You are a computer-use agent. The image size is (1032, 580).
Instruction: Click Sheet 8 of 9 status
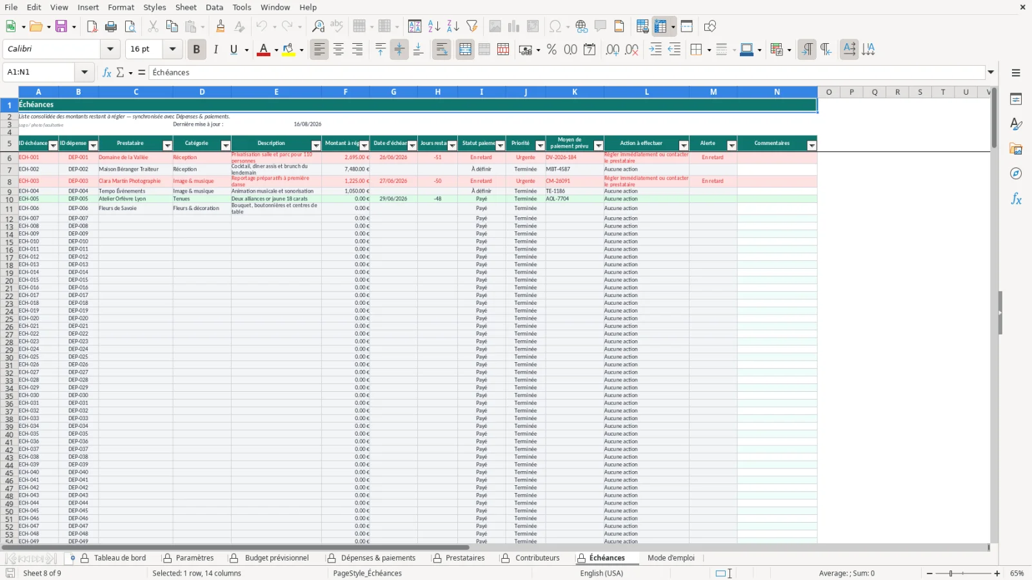(x=42, y=574)
